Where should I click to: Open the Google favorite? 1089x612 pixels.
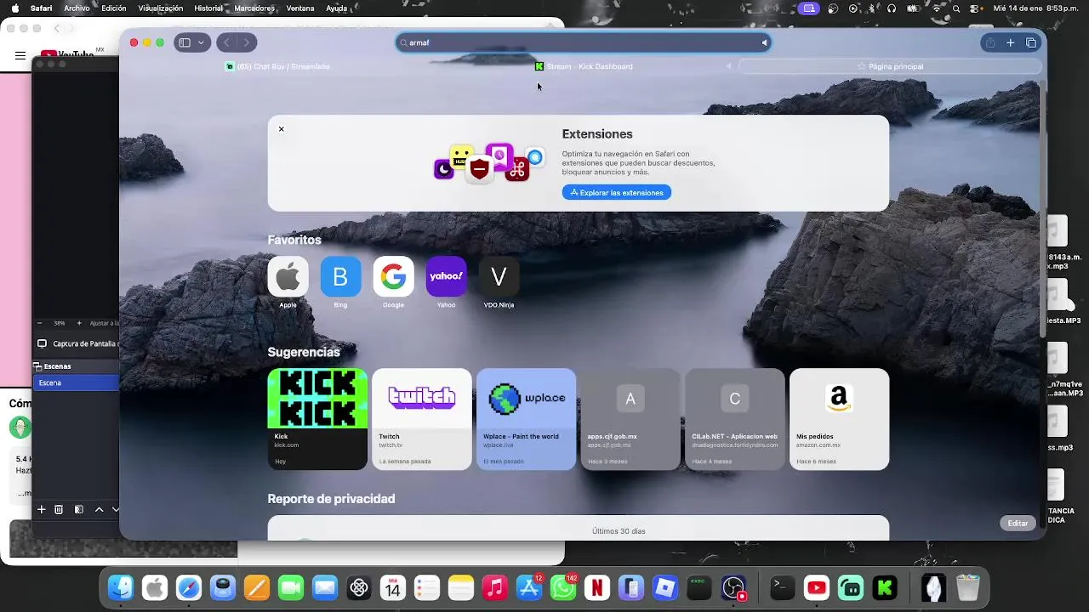point(393,277)
